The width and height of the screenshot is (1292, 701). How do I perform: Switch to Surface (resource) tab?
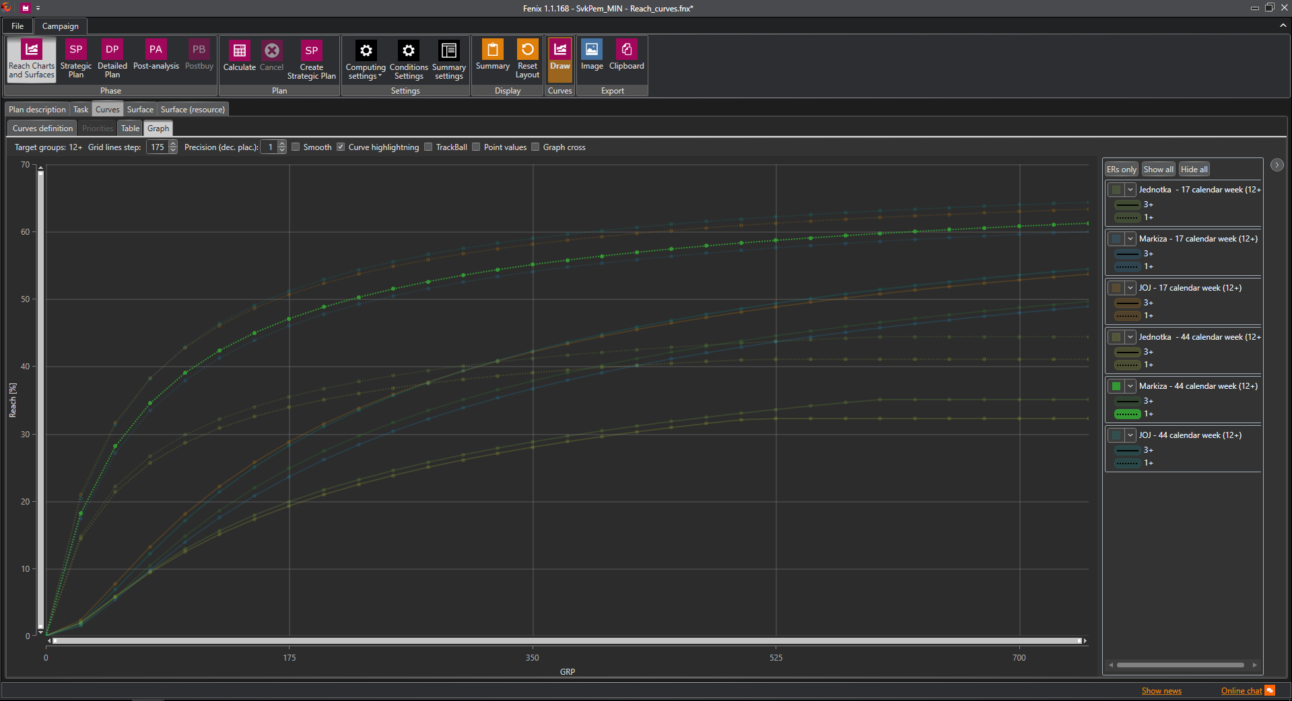[193, 110]
